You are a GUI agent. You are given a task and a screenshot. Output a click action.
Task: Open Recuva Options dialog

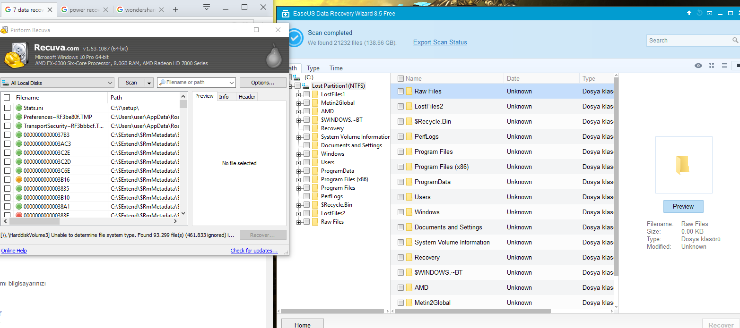263,83
